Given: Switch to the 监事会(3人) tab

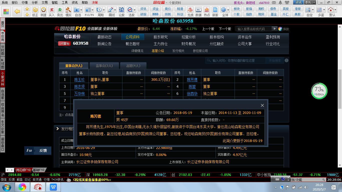Looking at the screenshot, I should 104,66.
